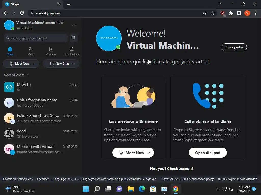Open the Feedback link in footer

pos(43,179)
